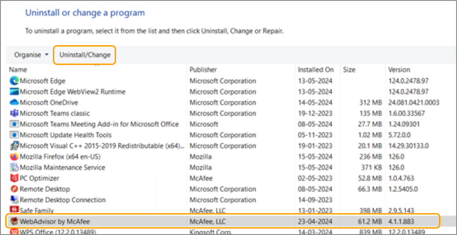The image size is (457, 235).
Task: Sort programs by Size column
Action: (349, 70)
